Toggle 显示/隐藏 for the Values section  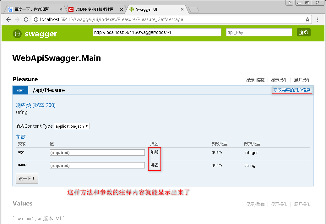pyautogui.click(x=255, y=204)
